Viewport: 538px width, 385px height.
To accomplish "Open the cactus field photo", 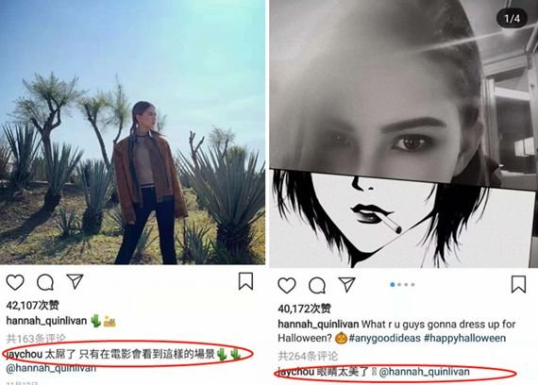I will pyautogui.click(x=132, y=132).
